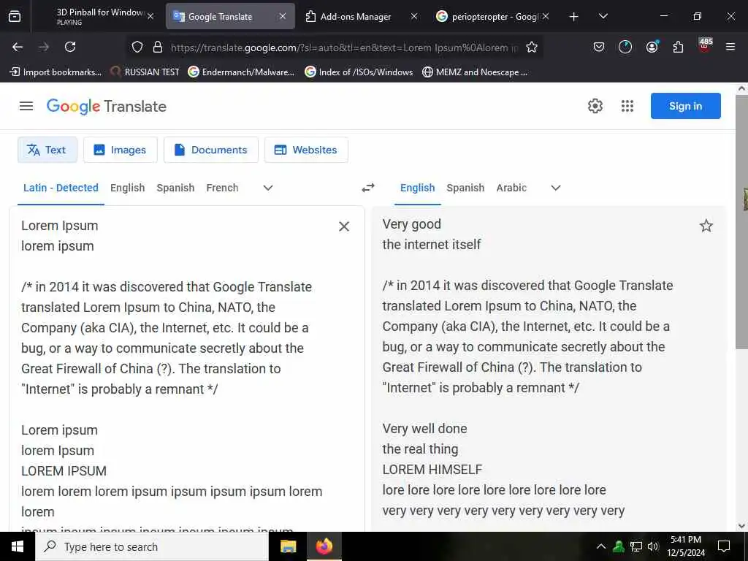Screen dimensions: 748x561
Task: Open the Firefox extensions puzzle icon
Action: pos(678,47)
